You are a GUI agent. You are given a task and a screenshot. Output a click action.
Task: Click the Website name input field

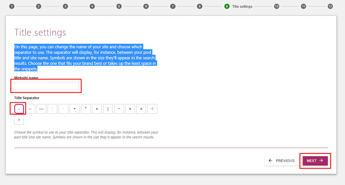[x=47, y=86]
